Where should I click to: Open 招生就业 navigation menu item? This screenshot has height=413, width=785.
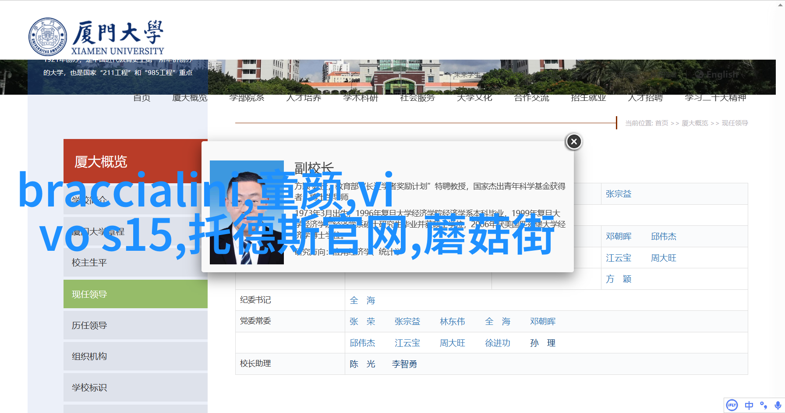click(x=588, y=98)
